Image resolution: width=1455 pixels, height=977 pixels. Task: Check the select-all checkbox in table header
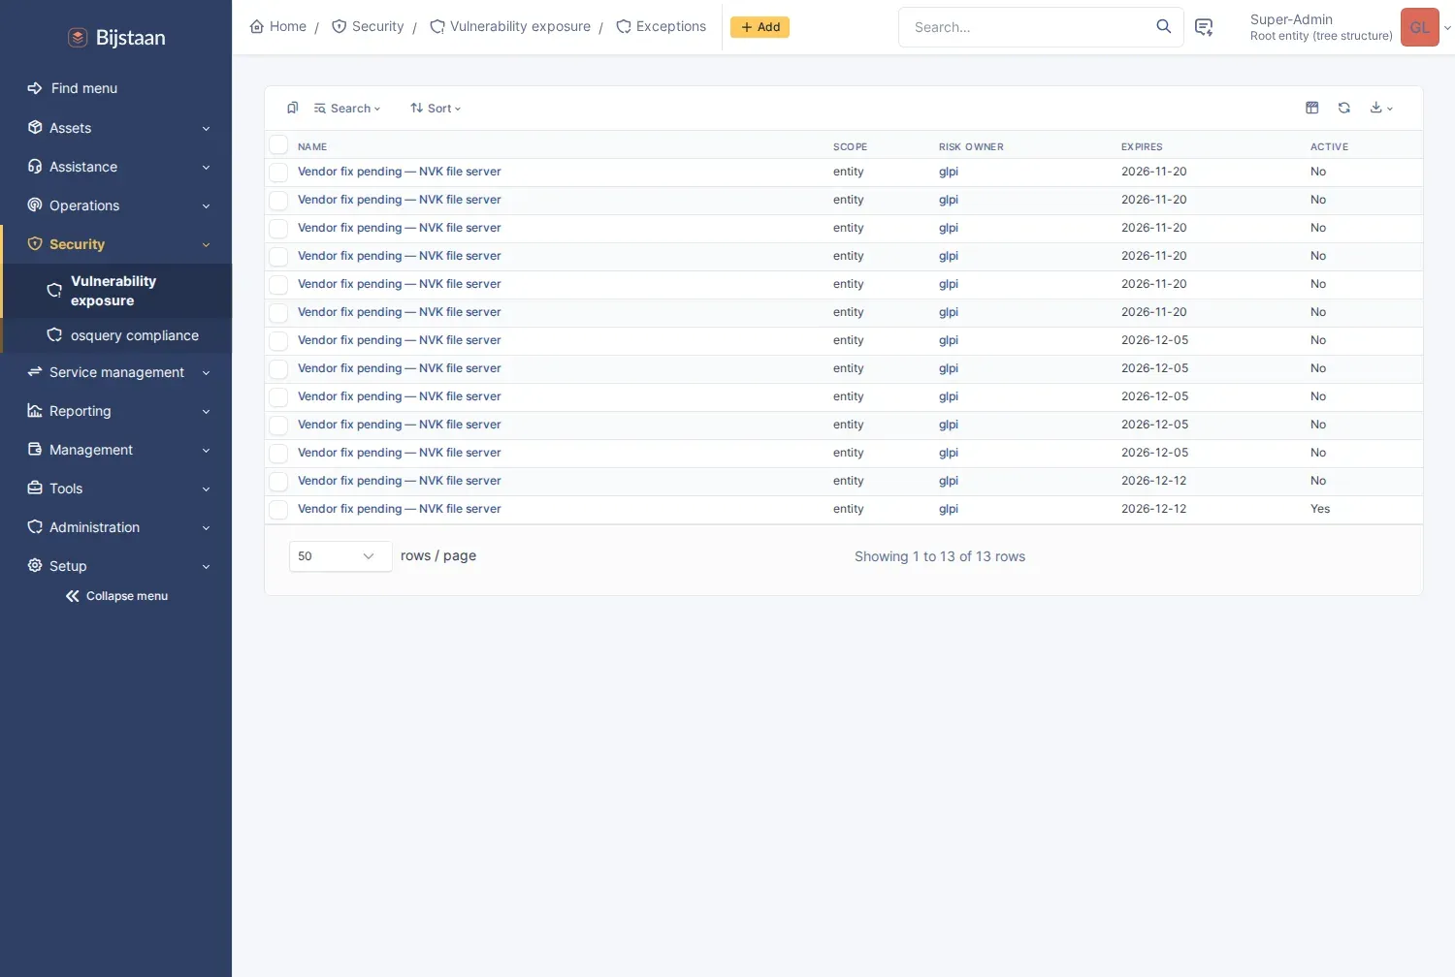tap(278, 145)
